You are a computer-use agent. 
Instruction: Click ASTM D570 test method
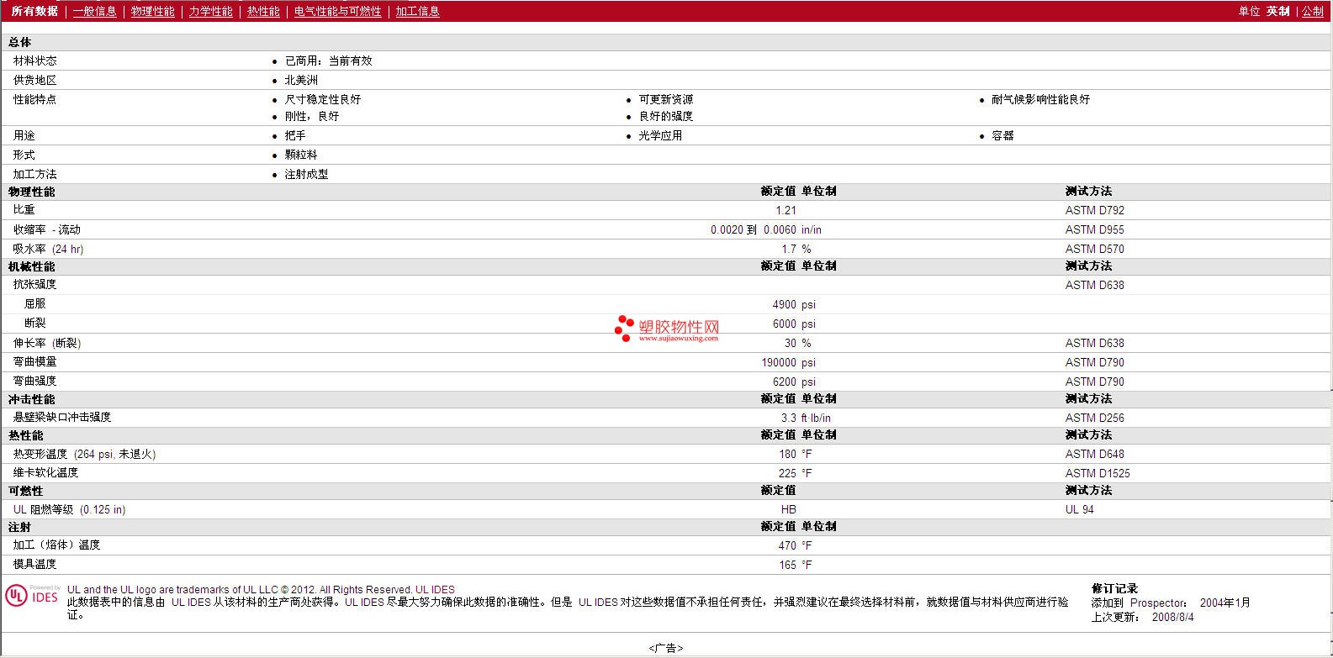(1094, 249)
